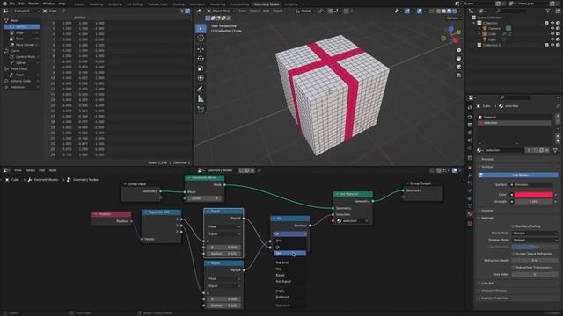Toggle Collection 2 visibility eye

click(x=552, y=45)
